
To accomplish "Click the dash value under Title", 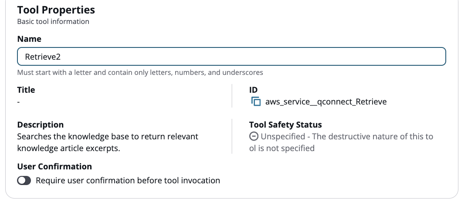I will [x=19, y=101].
